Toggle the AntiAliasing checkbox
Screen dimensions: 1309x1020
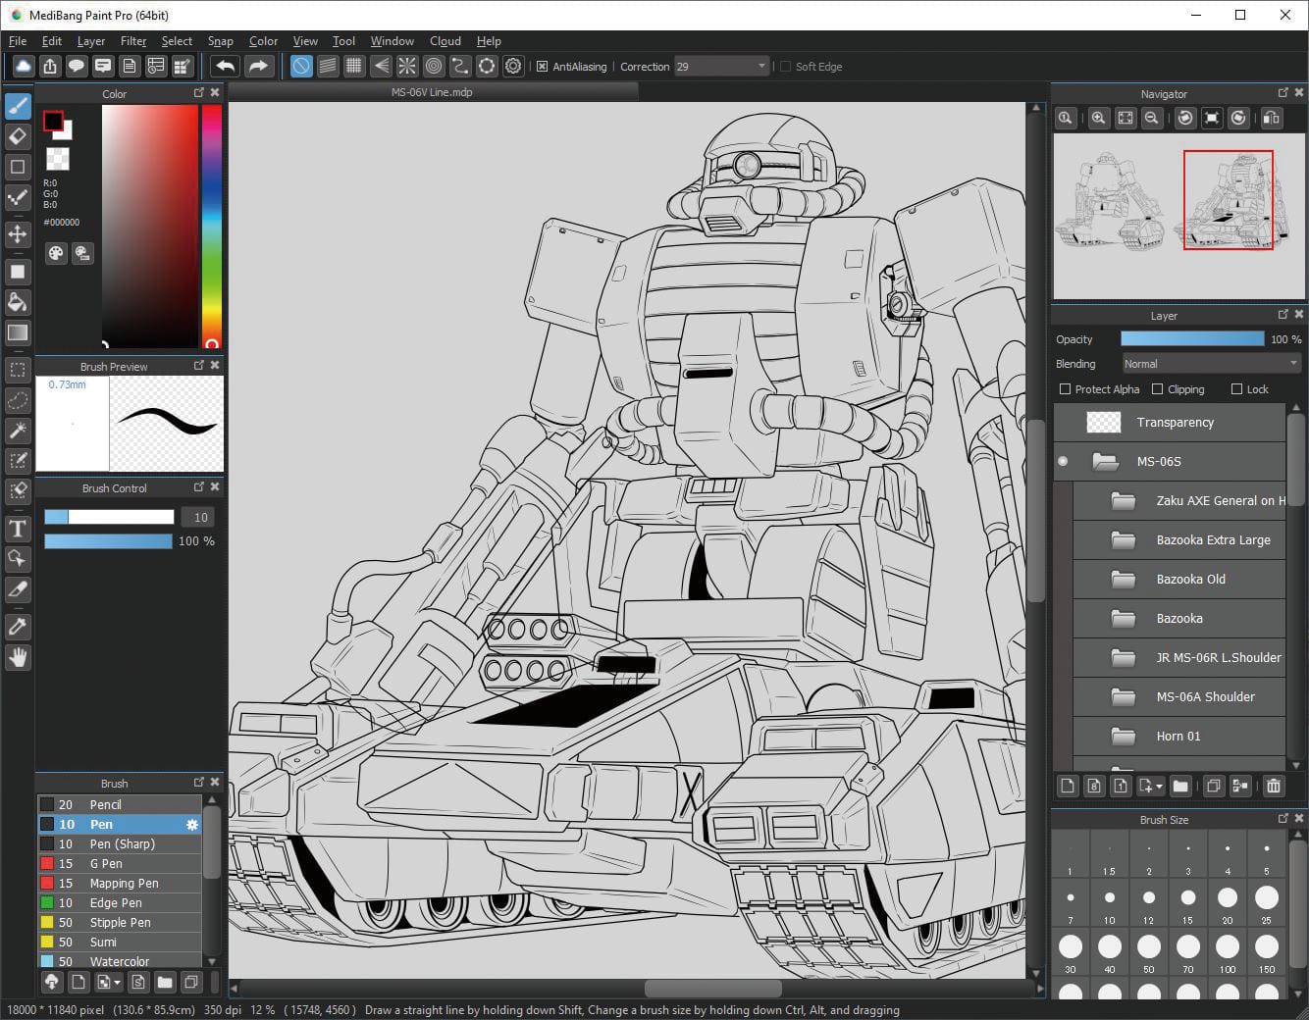point(542,67)
